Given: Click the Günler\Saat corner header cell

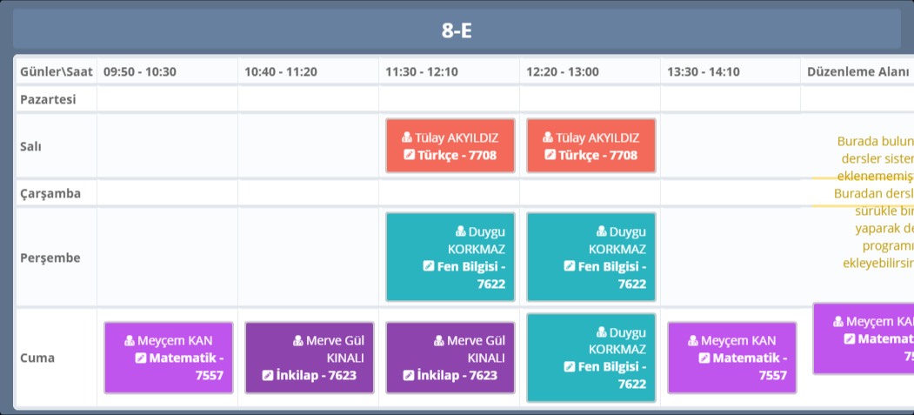Looking at the screenshot, I should click(57, 71).
